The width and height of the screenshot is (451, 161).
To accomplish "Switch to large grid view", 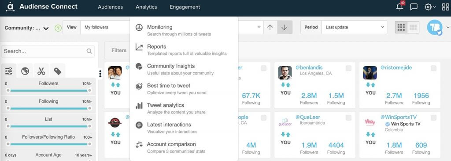I will coord(401,27).
